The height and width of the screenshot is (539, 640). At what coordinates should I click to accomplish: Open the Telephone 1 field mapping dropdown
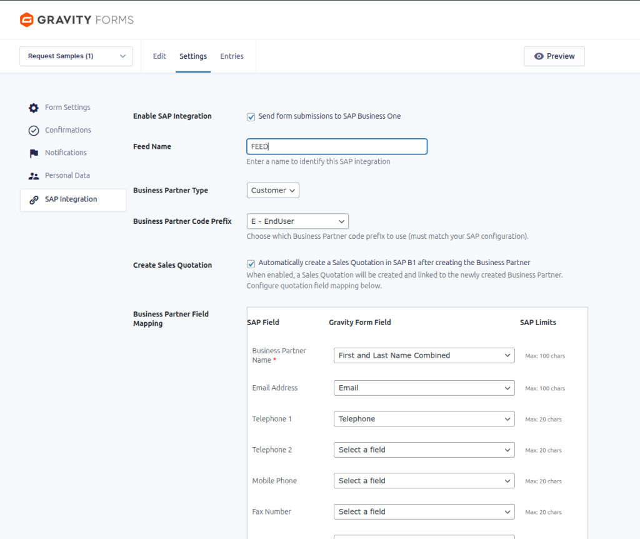click(424, 418)
